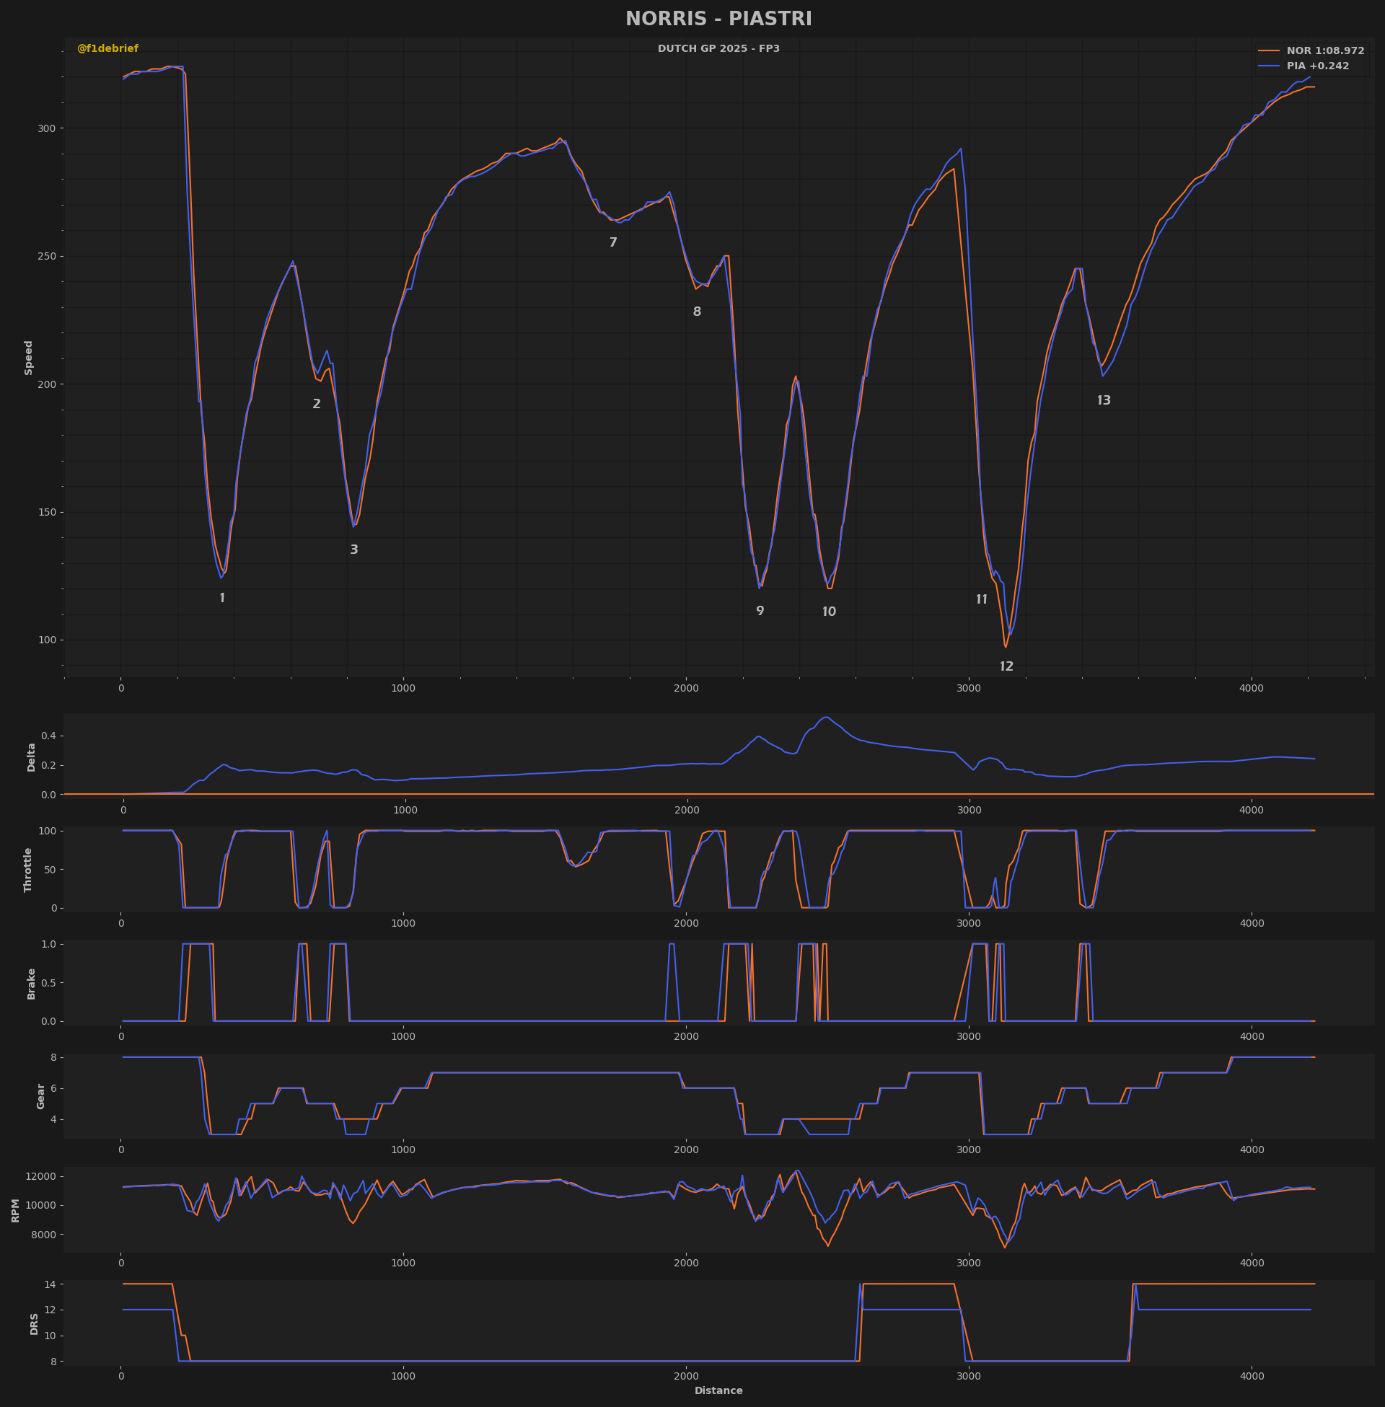1385x1407 pixels.
Task: Click the @f1debrief watermark text
Action: coord(107,49)
